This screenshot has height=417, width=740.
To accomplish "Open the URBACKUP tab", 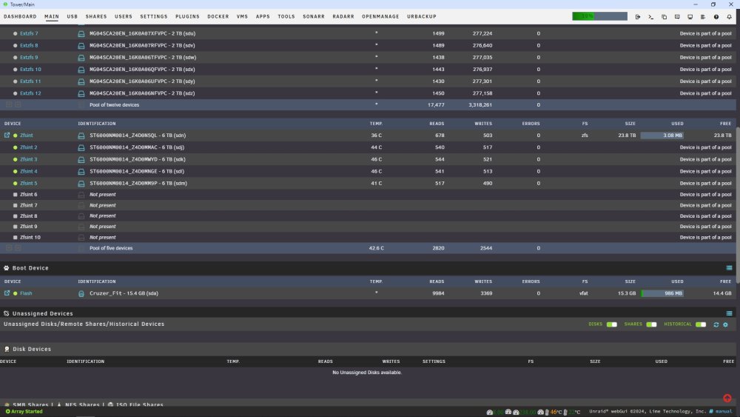I will [422, 16].
